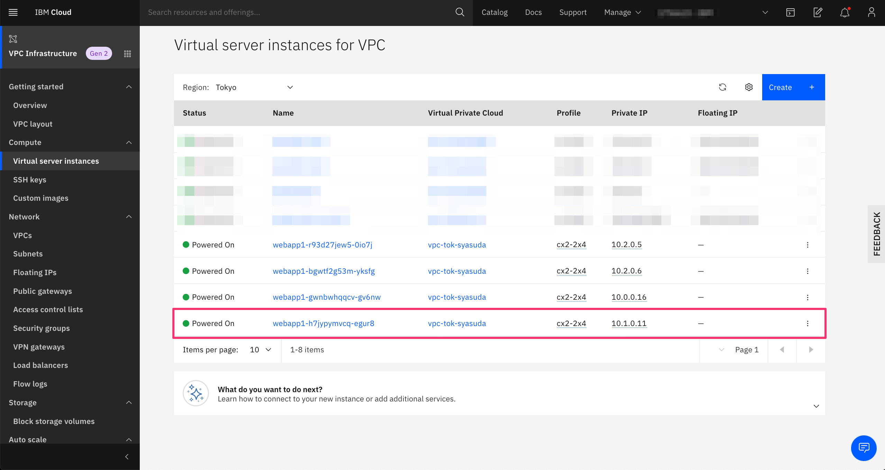Open the cost estimator edit icon

pyautogui.click(x=818, y=12)
